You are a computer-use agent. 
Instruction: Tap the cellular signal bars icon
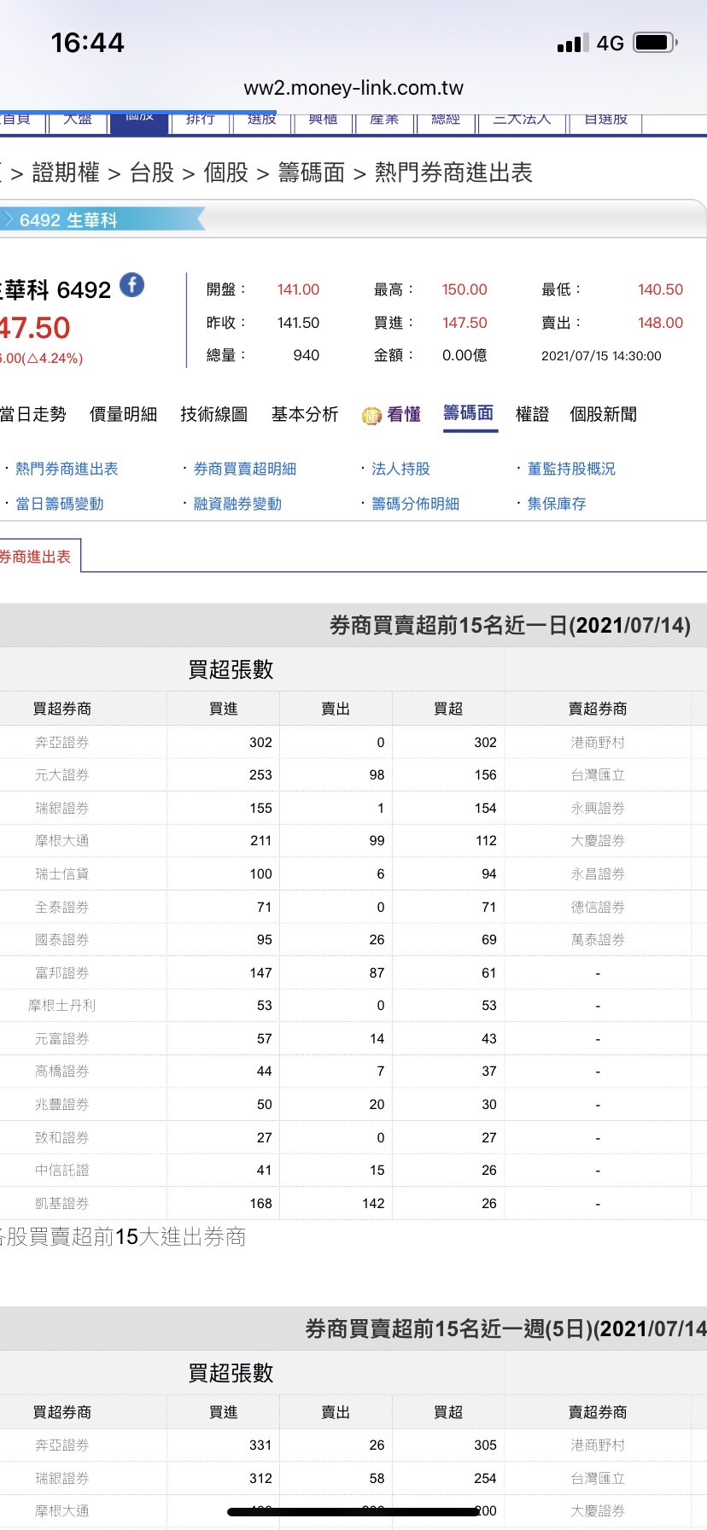point(572,44)
